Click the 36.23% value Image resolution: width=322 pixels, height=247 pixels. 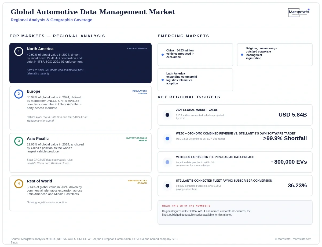(x=297, y=185)
